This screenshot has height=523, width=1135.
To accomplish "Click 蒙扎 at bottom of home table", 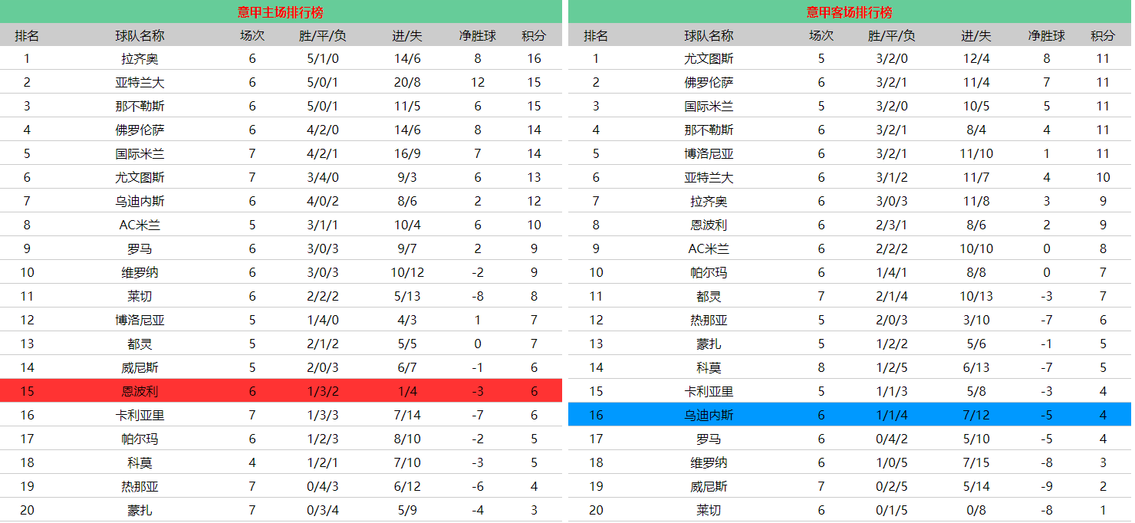I will click(x=140, y=510).
